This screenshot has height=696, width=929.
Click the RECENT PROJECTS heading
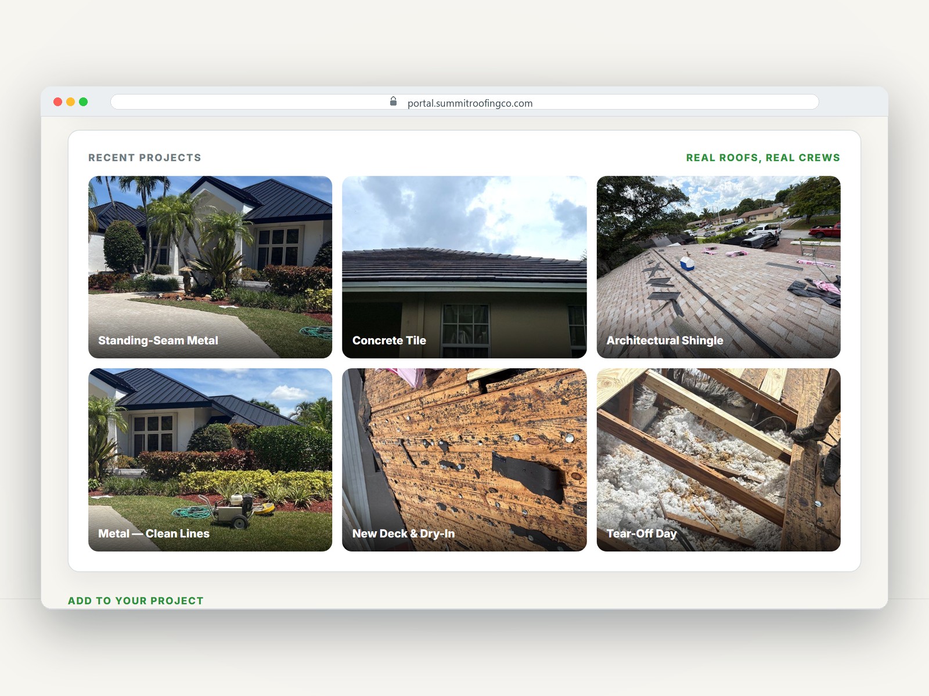pos(145,158)
